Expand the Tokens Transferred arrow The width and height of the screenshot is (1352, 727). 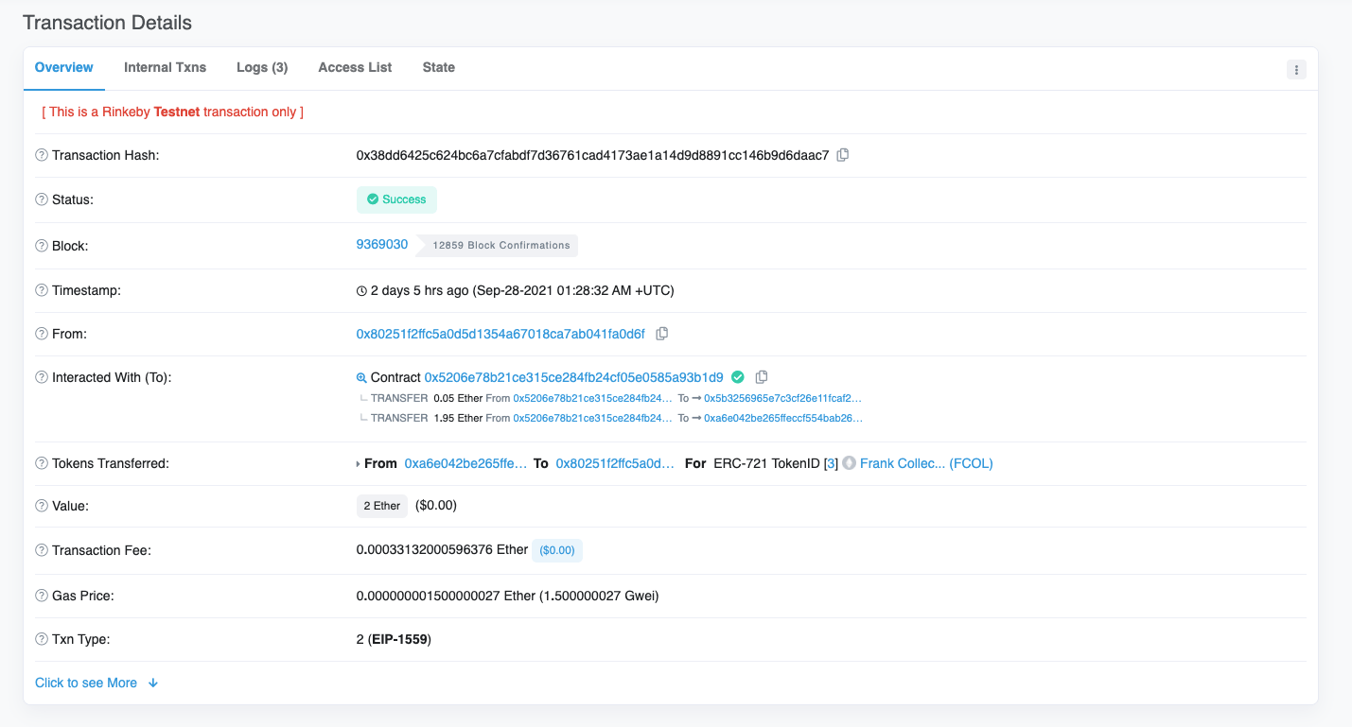(358, 464)
